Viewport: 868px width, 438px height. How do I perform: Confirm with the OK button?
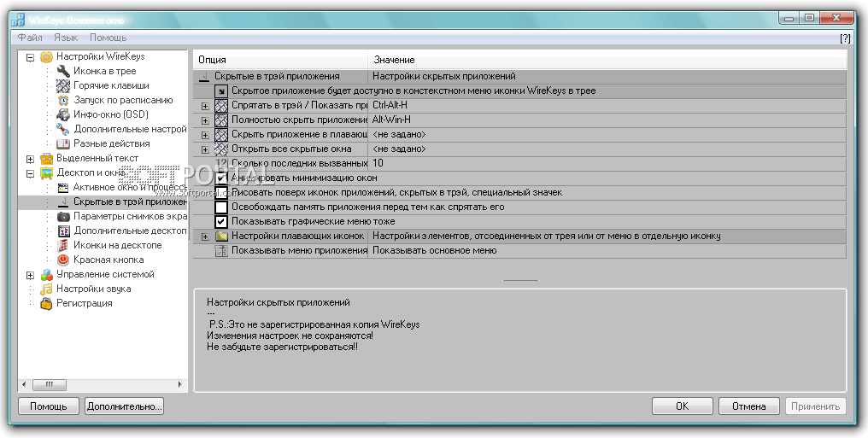coord(683,406)
